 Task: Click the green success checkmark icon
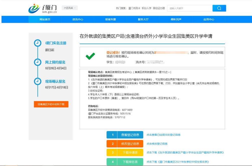pos(90,56)
